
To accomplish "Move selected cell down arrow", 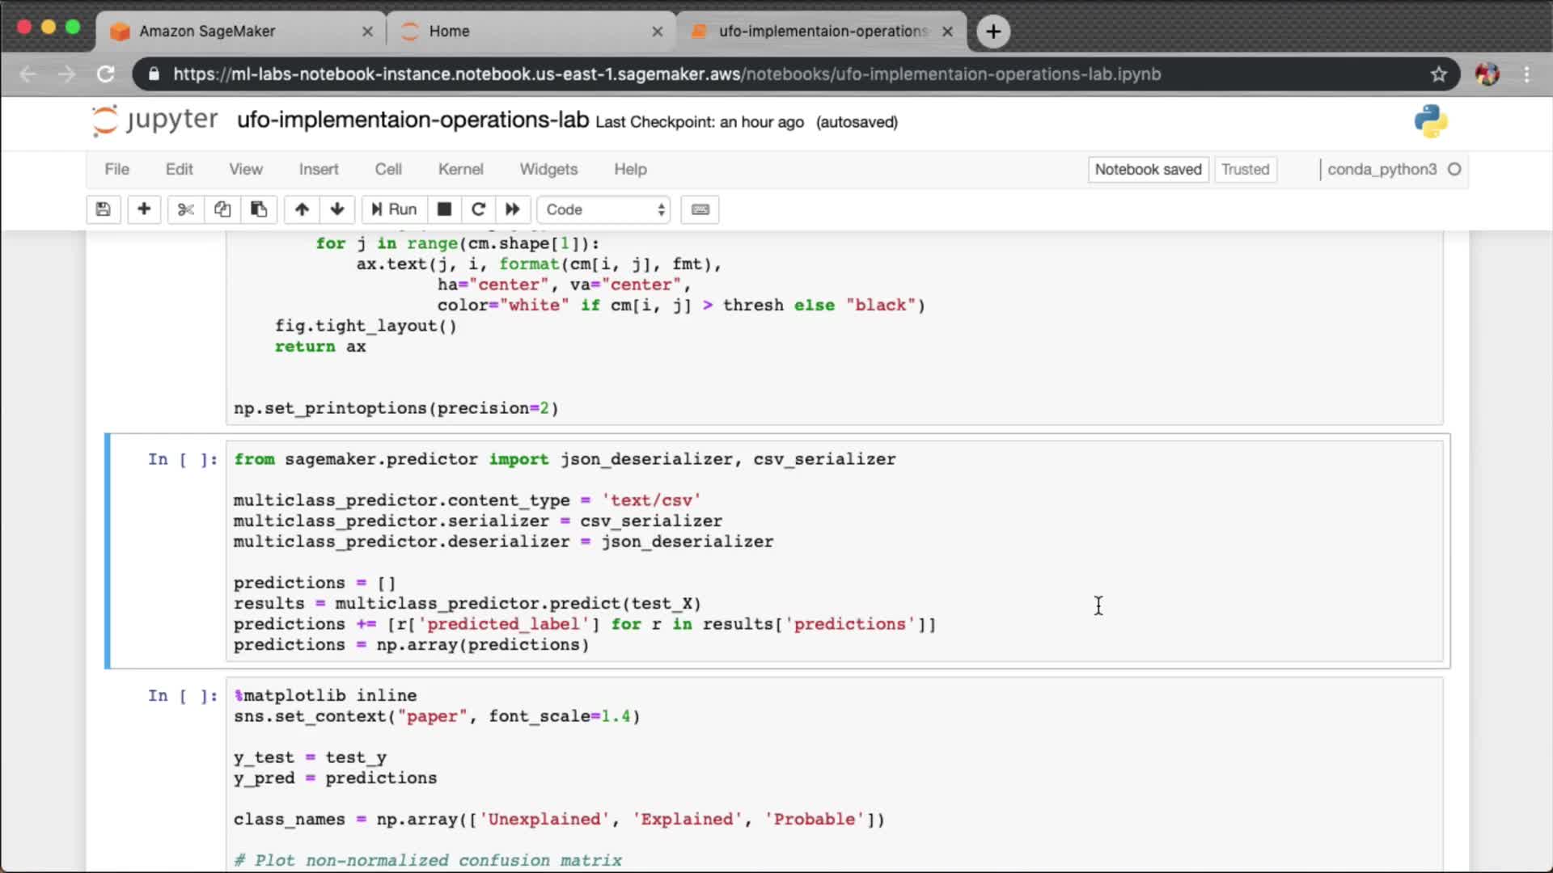I will (337, 209).
